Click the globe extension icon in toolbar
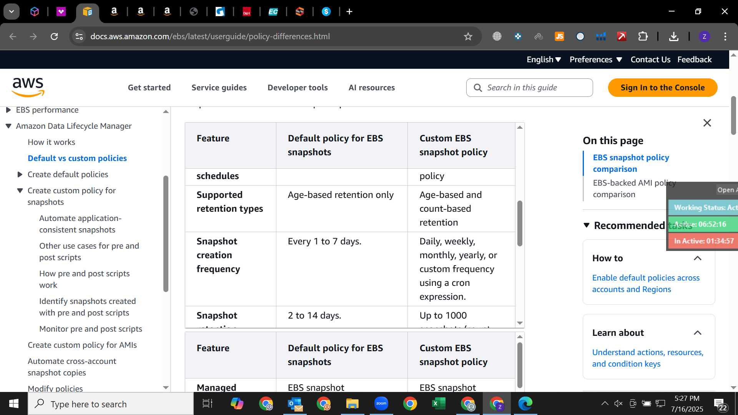Viewport: 738px width, 415px height. 497,37
